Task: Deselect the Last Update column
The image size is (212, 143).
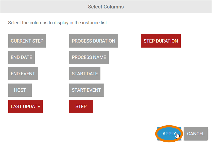Action: coord(25,107)
